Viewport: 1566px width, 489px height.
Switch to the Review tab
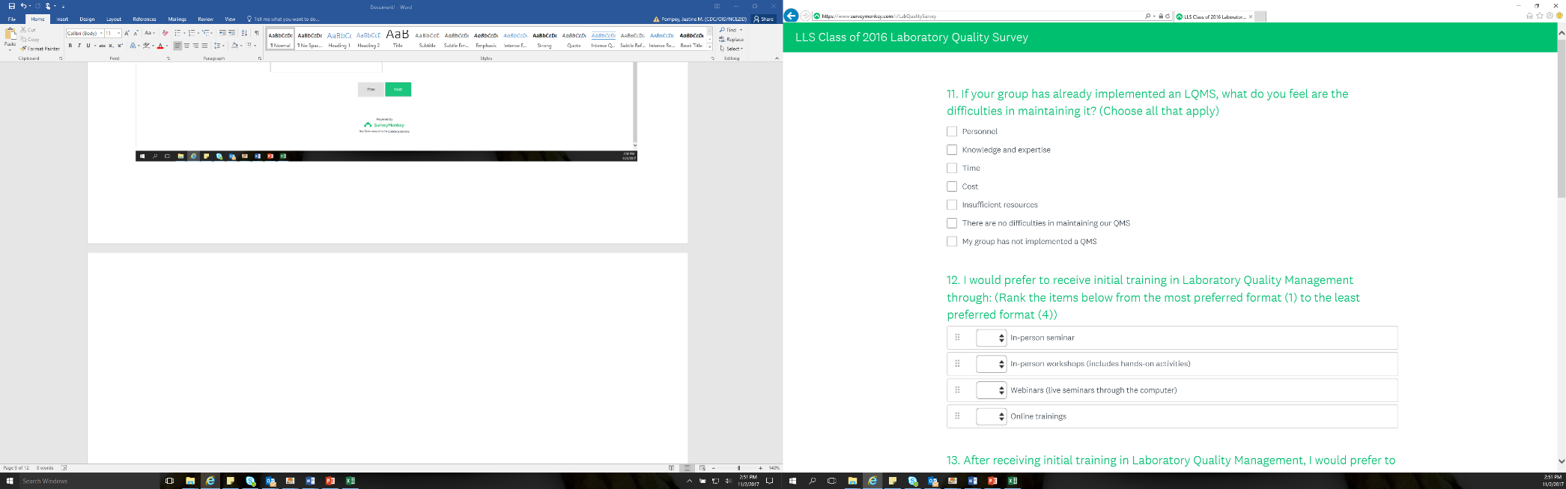[205, 19]
